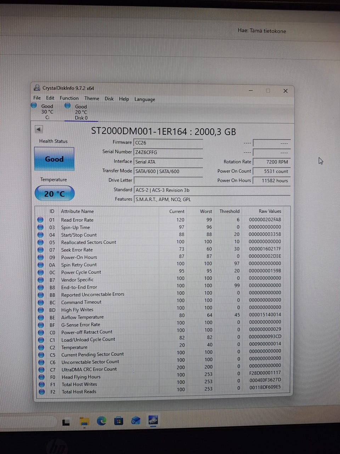Open Outlook from the taskbar
Viewport: 340px width, 454px height.
(136, 421)
